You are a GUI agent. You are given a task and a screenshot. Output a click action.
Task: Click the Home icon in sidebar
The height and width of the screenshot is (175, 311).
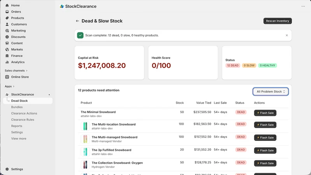pyautogui.click(x=7, y=5)
